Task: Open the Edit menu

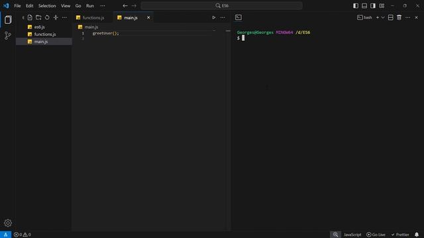Action: 29,6
